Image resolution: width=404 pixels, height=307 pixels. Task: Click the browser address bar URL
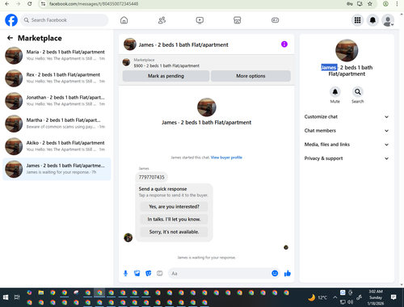94,4
